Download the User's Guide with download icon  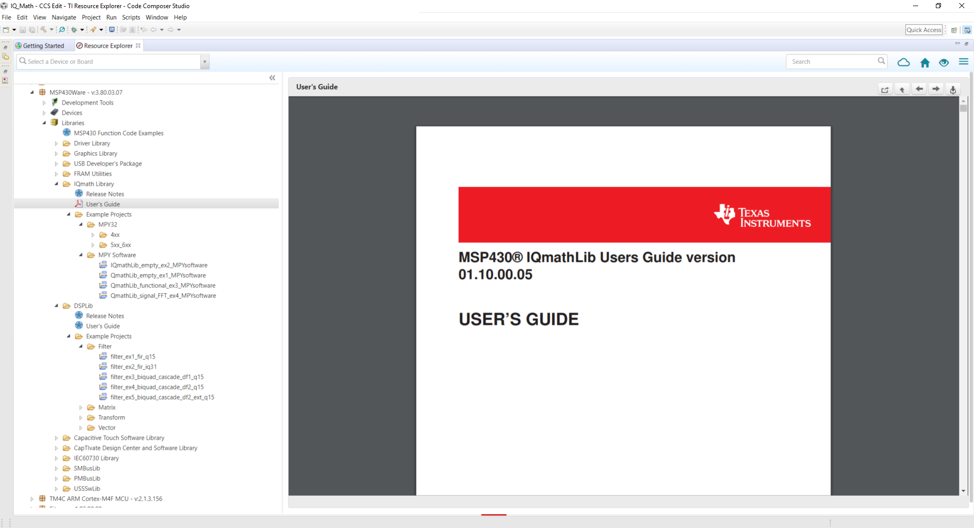(953, 89)
